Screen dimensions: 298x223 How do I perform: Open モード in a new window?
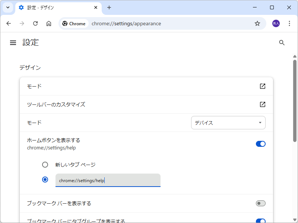(x=262, y=86)
